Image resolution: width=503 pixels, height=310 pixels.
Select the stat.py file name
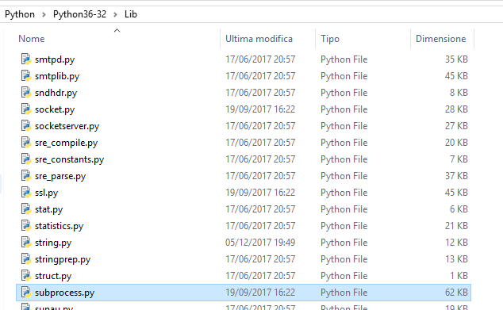click(x=48, y=209)
